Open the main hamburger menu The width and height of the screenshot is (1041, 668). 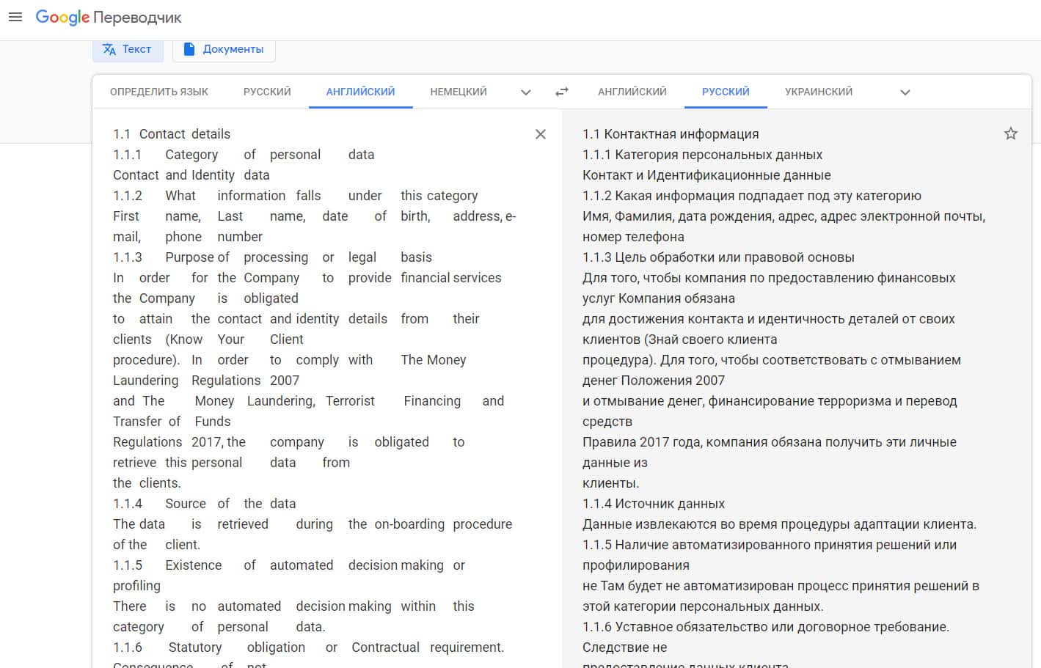tap(15, 17)
